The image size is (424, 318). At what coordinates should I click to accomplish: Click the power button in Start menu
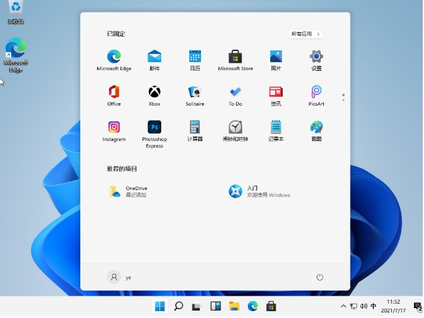pyautogui.click(x=320, y=278)
